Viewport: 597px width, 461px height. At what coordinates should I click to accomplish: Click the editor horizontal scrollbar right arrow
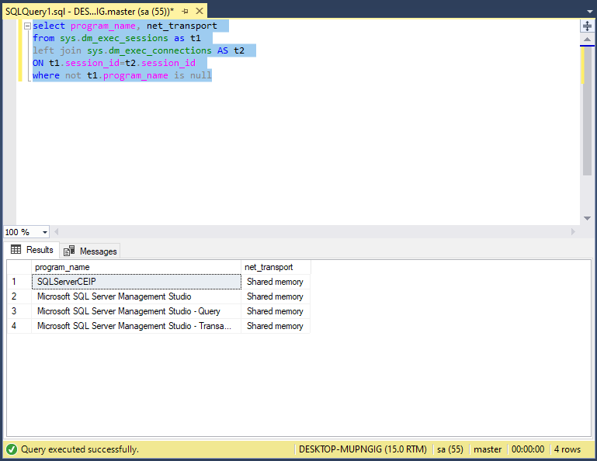(x=574, y=232)
